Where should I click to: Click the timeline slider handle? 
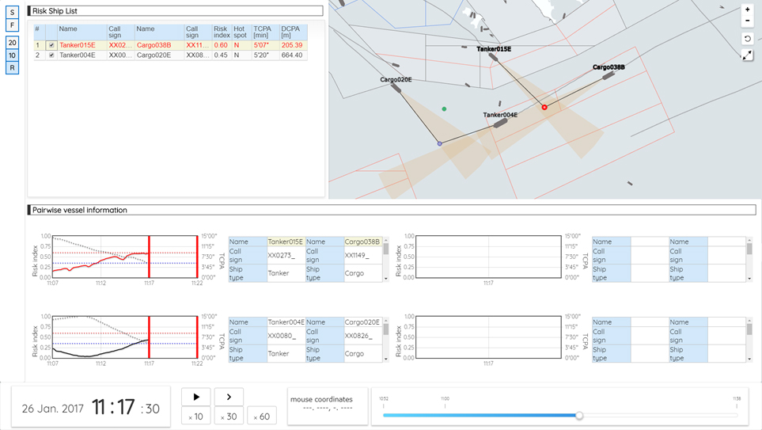click(x=579, y=416)
